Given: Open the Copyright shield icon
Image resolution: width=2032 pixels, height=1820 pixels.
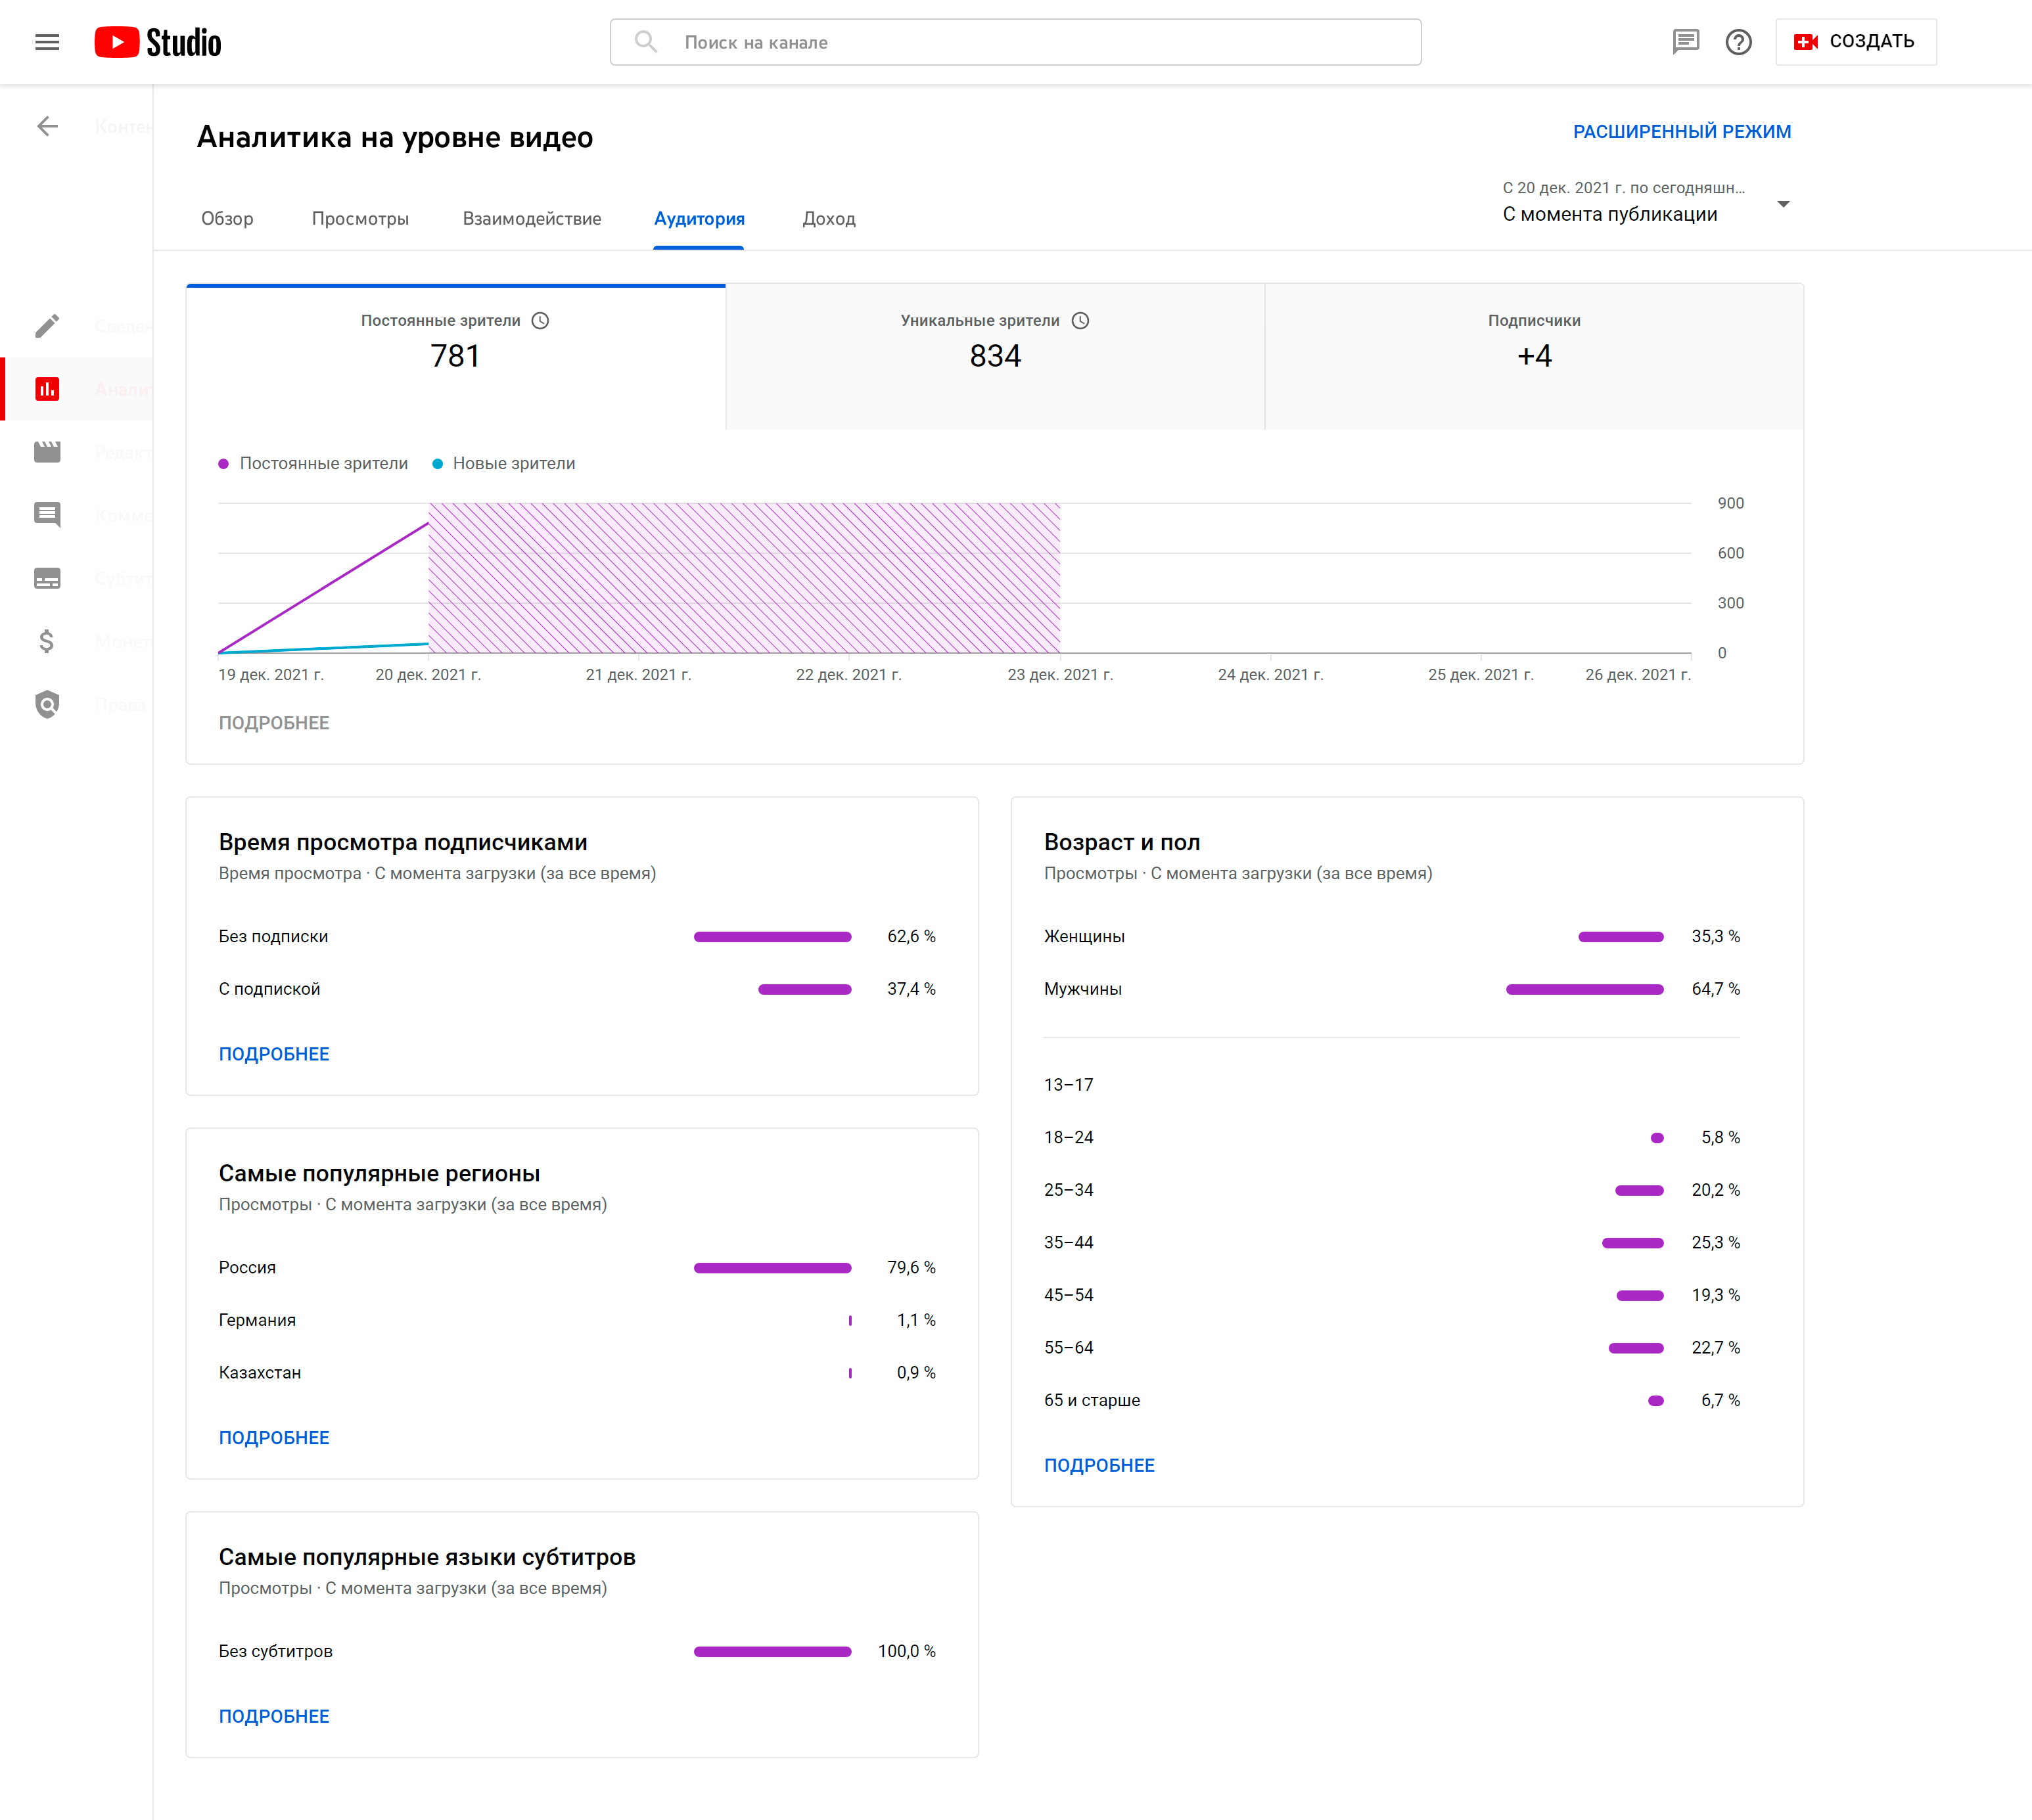Looking at the screenshot, I should tap(47, 704).
